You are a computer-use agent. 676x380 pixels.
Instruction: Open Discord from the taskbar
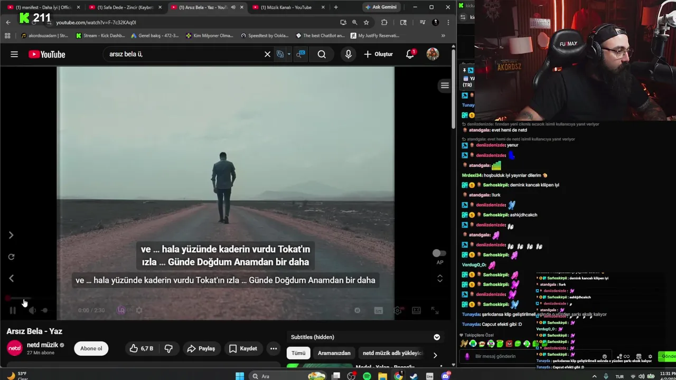click(446, 376)
